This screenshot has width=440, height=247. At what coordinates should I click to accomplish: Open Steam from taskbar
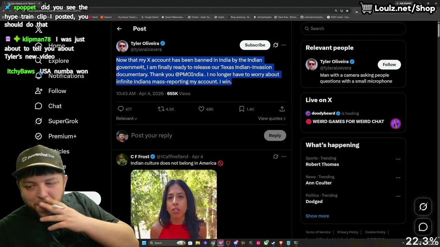[273, 243]
